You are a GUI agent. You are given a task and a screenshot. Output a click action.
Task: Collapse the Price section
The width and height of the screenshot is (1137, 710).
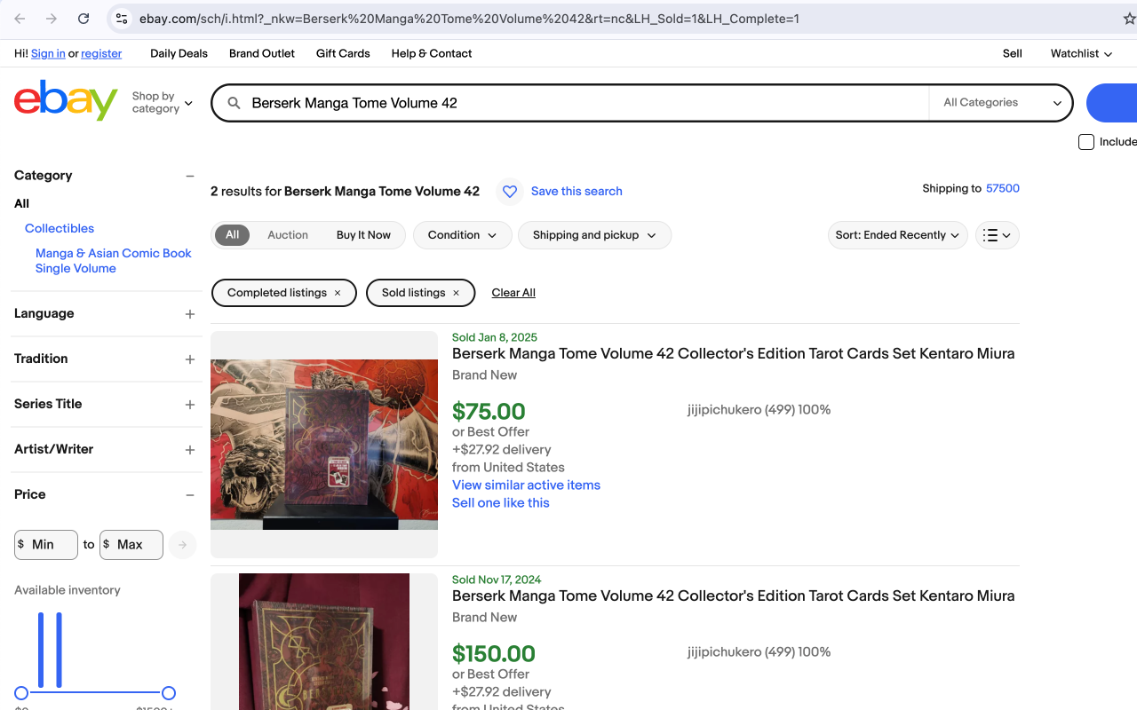click(189, 495)
